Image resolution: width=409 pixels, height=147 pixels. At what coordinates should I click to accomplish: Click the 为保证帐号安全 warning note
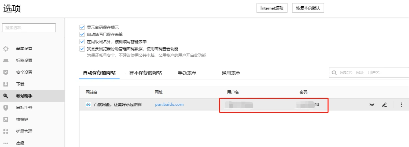(147, 55)
